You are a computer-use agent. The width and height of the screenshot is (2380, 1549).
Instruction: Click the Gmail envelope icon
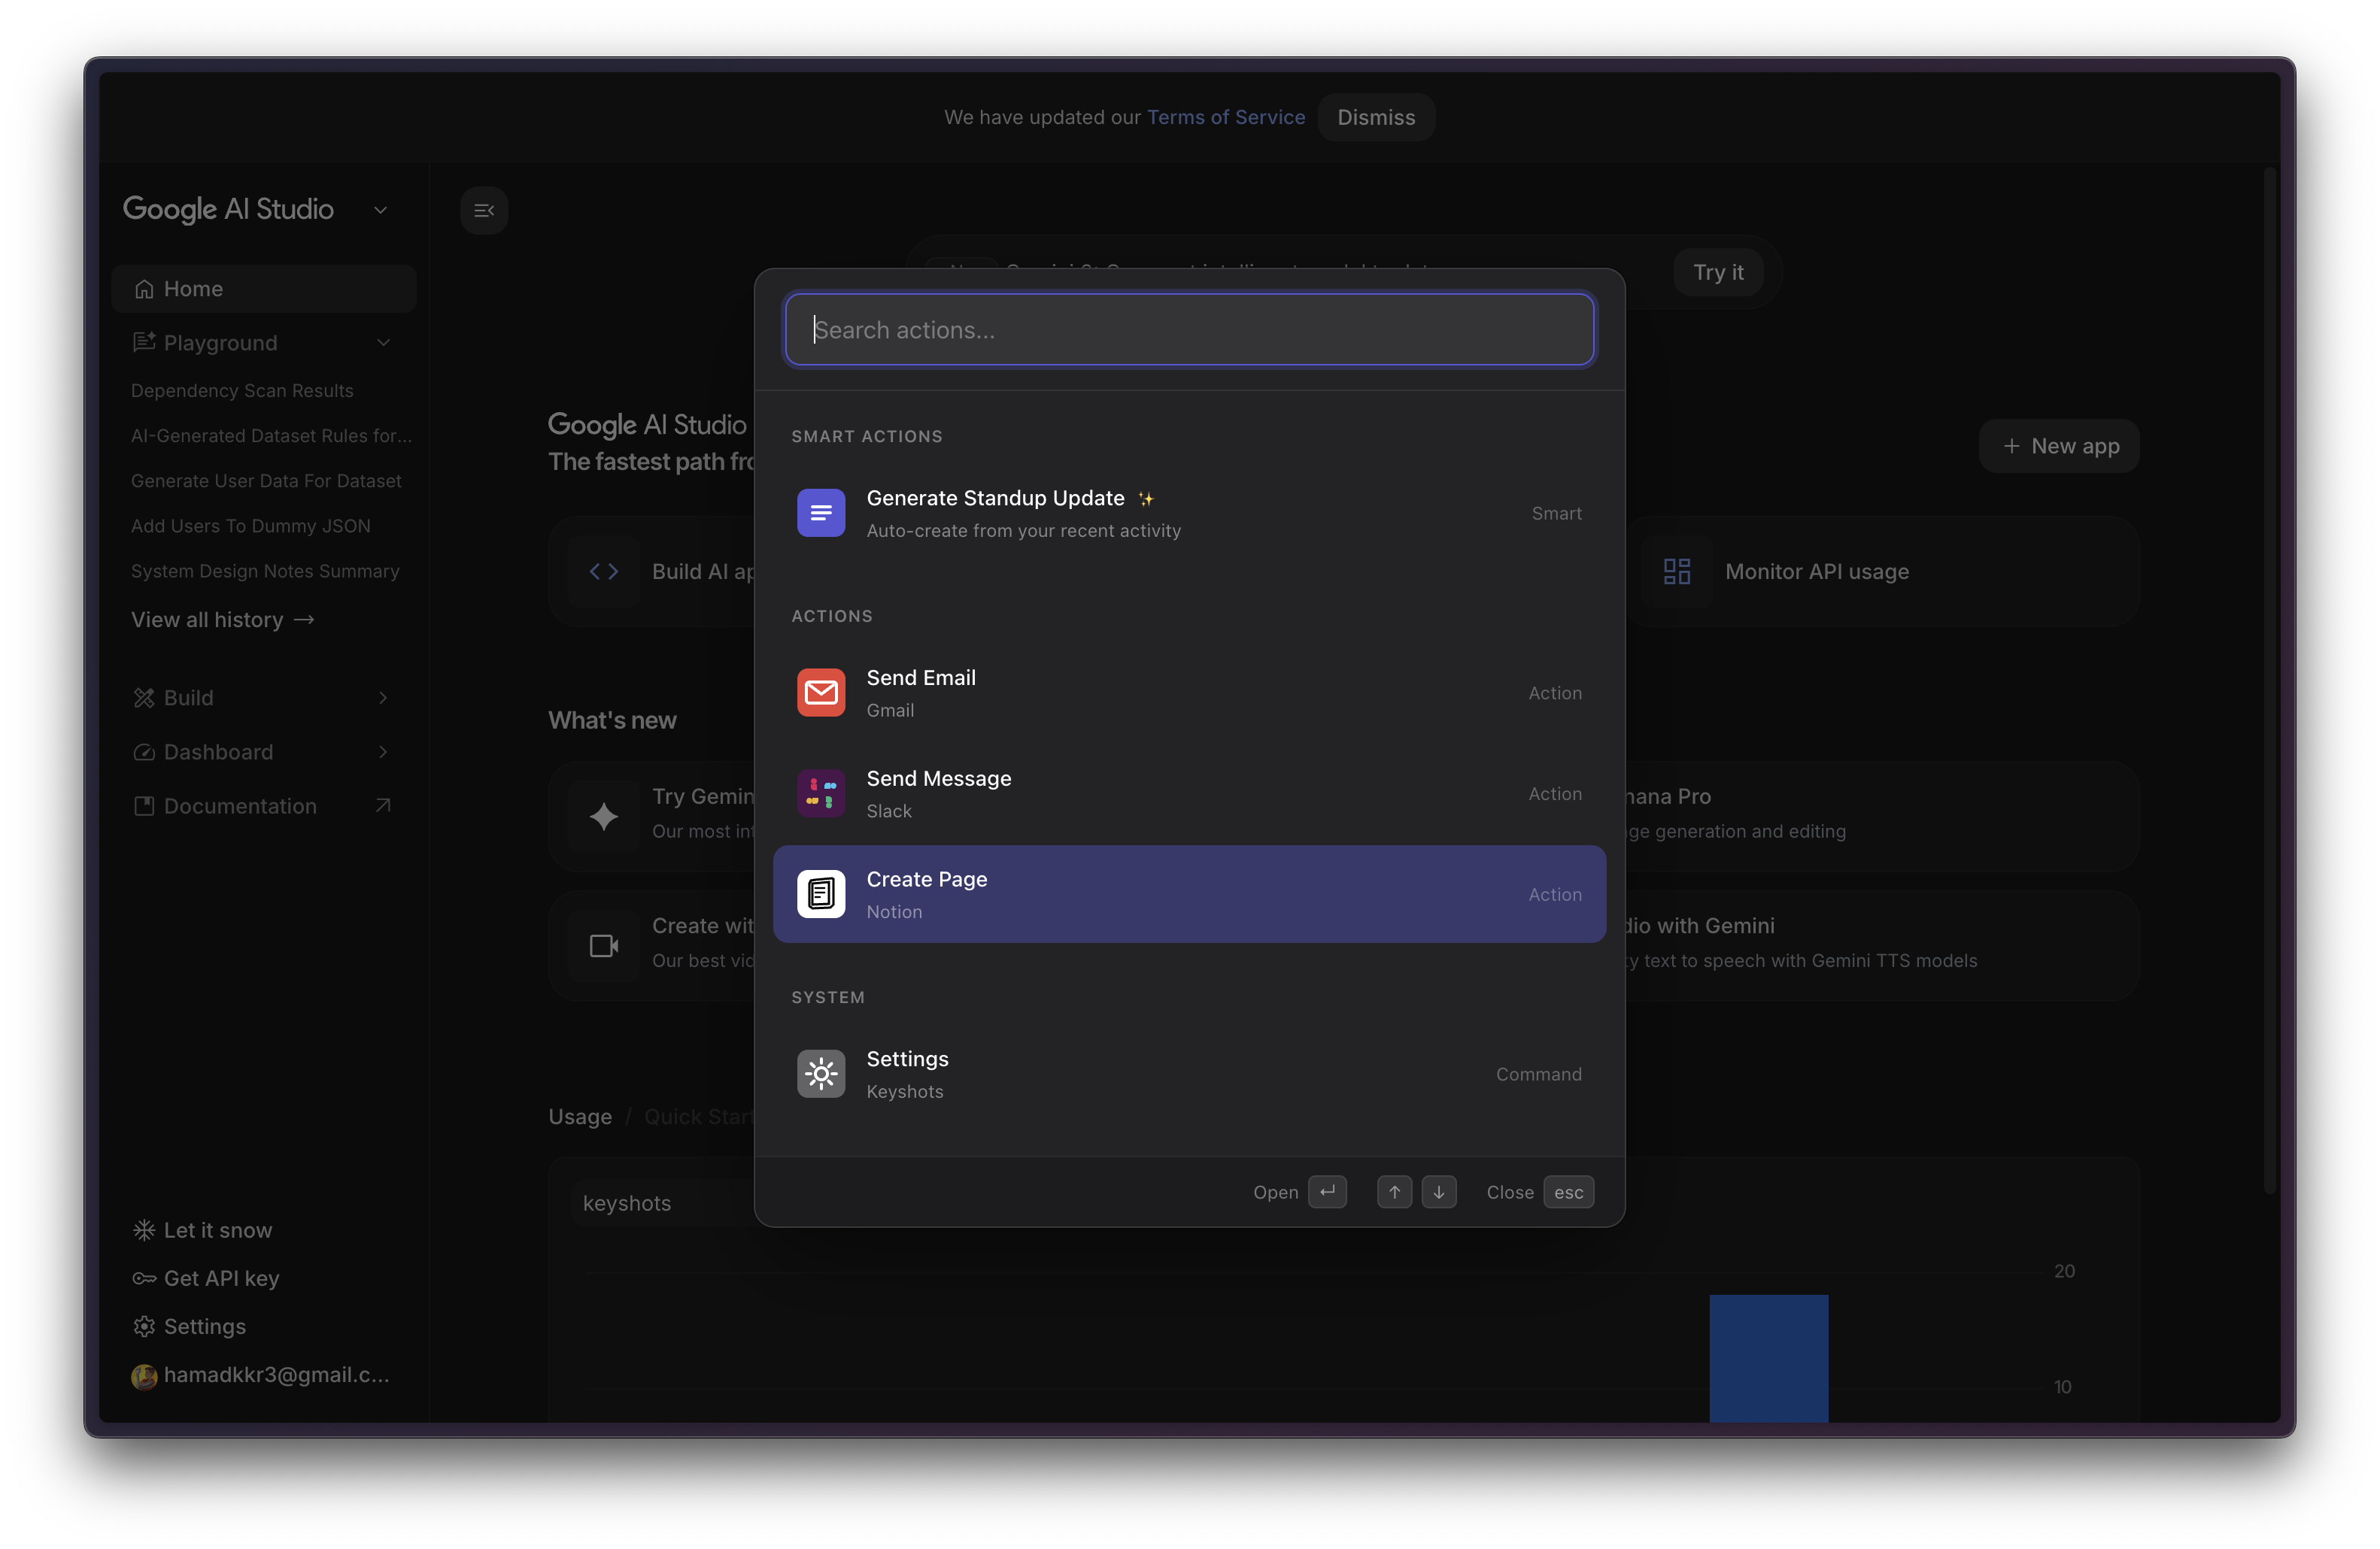[821, 693]
